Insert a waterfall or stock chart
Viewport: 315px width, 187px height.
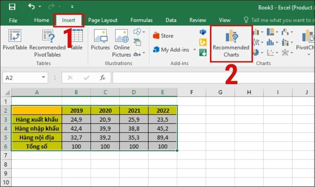285,32
